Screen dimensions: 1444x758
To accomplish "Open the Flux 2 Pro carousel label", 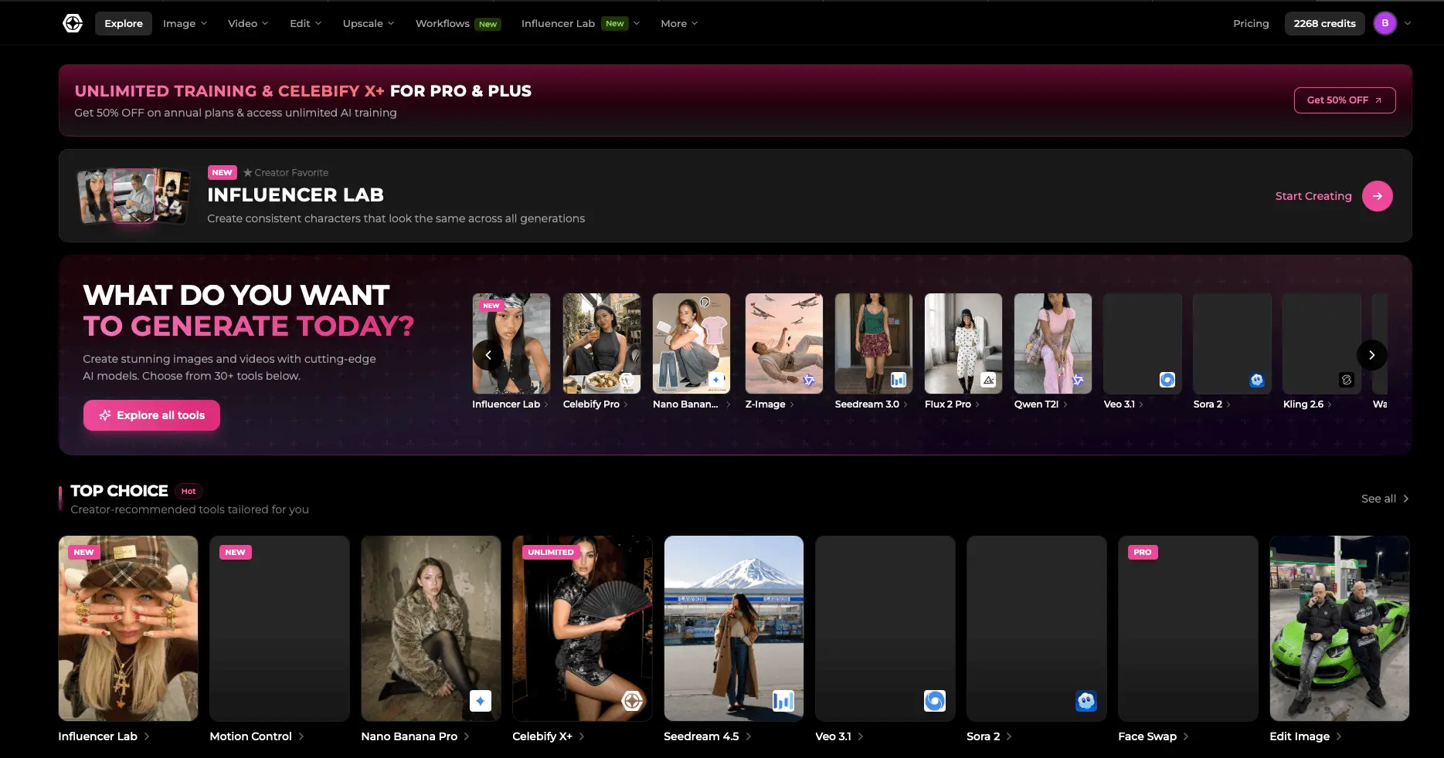I will coord(952,404).
